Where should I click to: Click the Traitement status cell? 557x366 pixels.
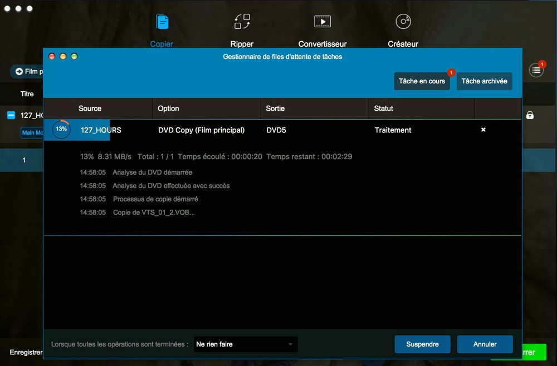coord(393,130)
